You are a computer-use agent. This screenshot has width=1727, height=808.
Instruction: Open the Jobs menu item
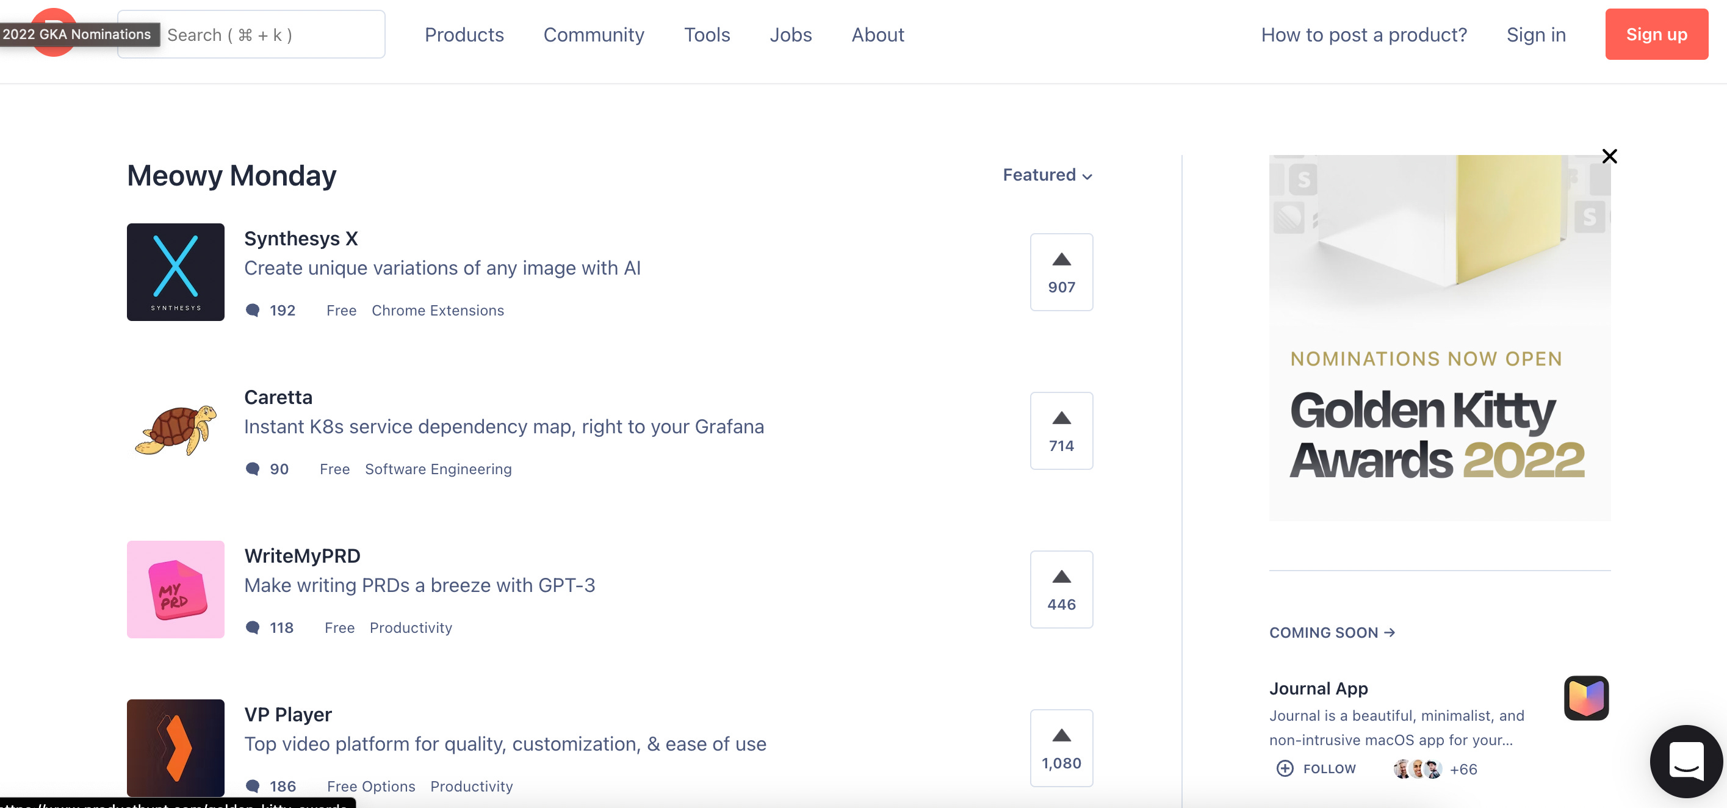tap(790, 35)
